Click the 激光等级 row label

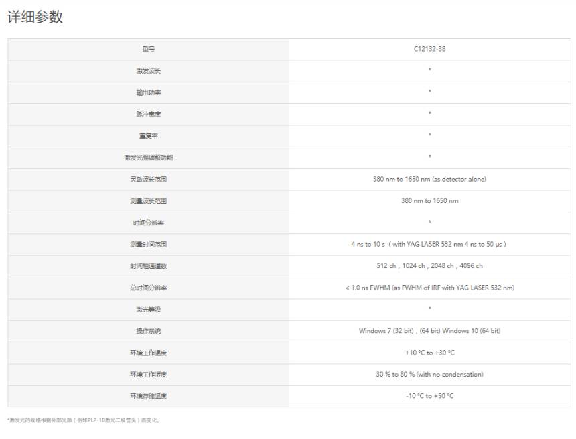tap(149, 309)
